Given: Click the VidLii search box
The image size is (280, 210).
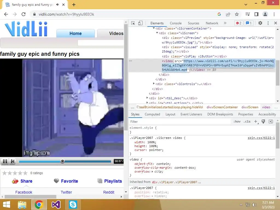Looking at the screenshot, I should click(x=101, y=43).
